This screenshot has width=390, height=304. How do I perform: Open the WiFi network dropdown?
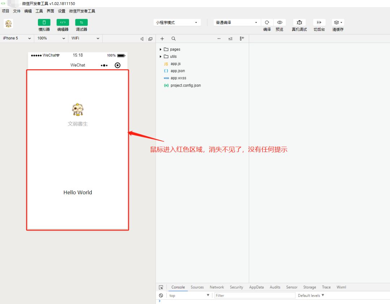coord(85,38)
